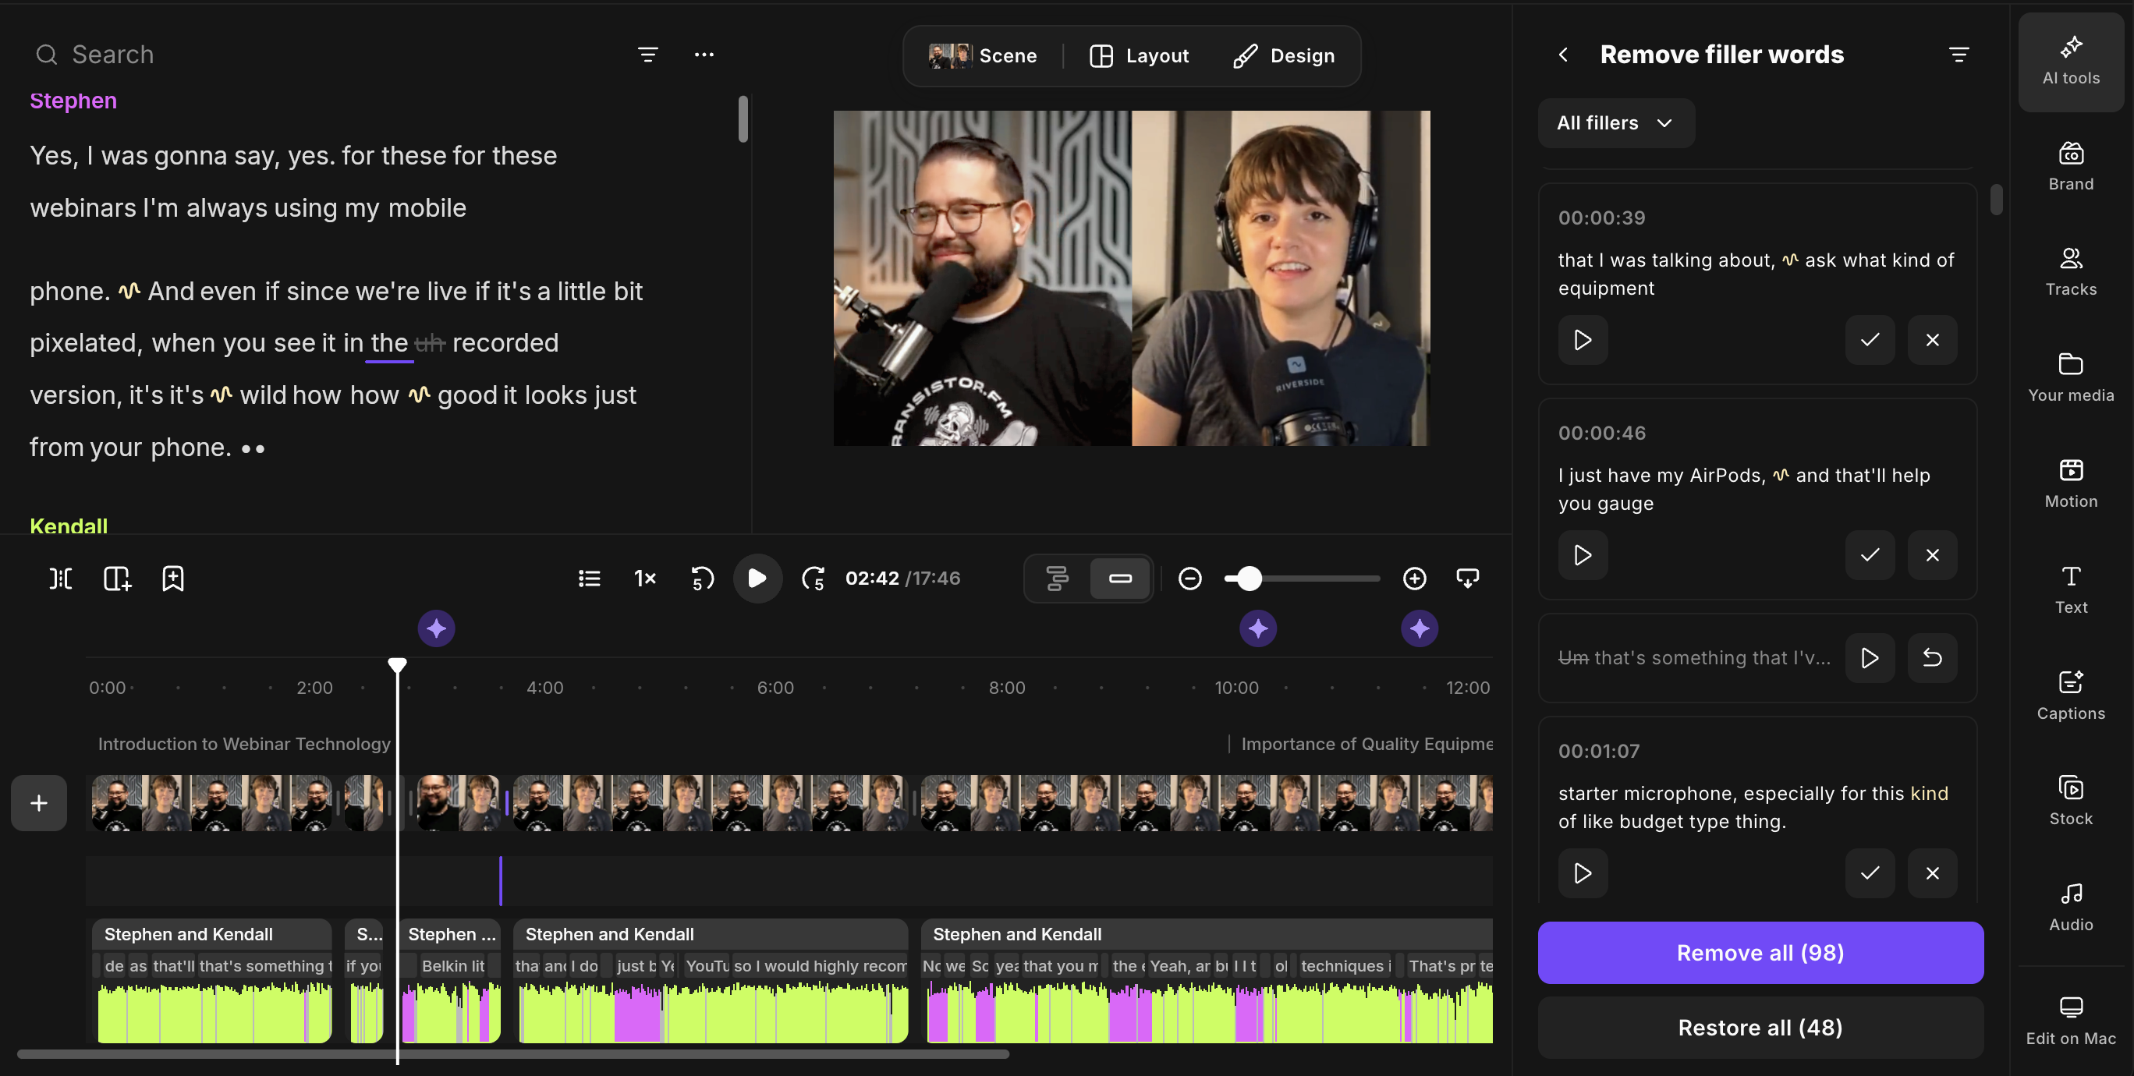This screenshot has height=1076, width=2134.
Task: Click the Search transcript field
Action: point(323,55)
